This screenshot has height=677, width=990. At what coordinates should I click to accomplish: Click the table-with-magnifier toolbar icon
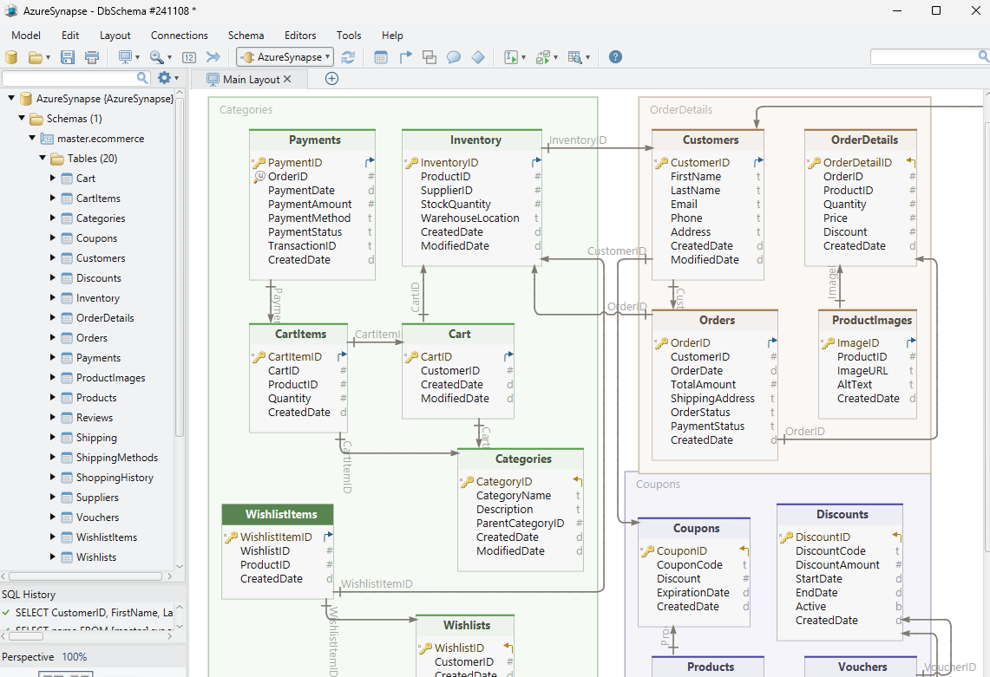point(574,57)
